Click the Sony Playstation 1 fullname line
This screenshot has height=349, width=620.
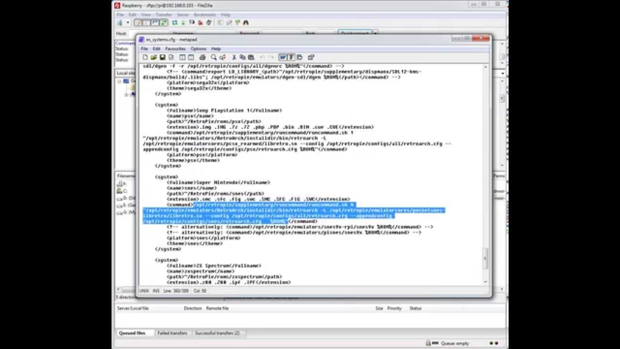pos(224,111)
